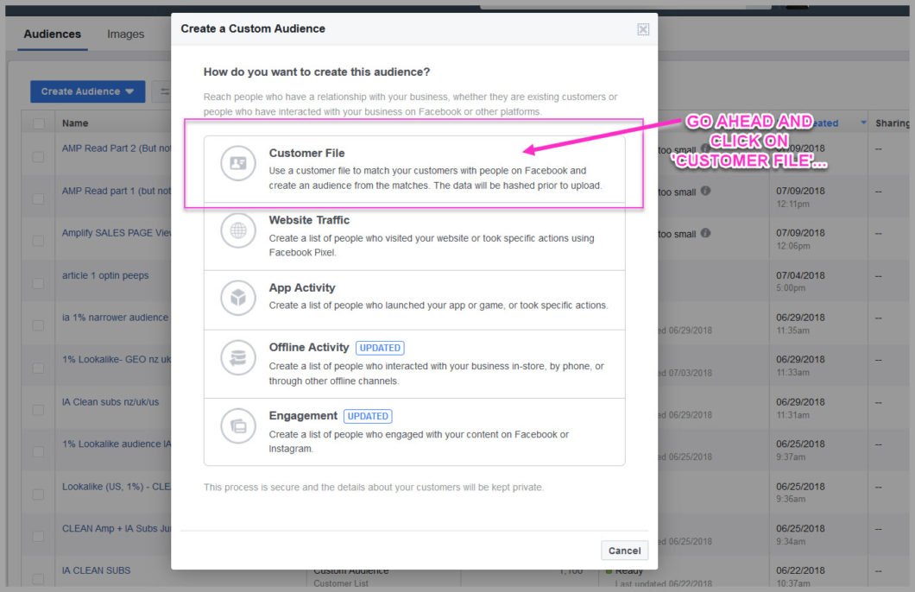
Task: Select the Offline Activity store icon
Action: (238, 357)
